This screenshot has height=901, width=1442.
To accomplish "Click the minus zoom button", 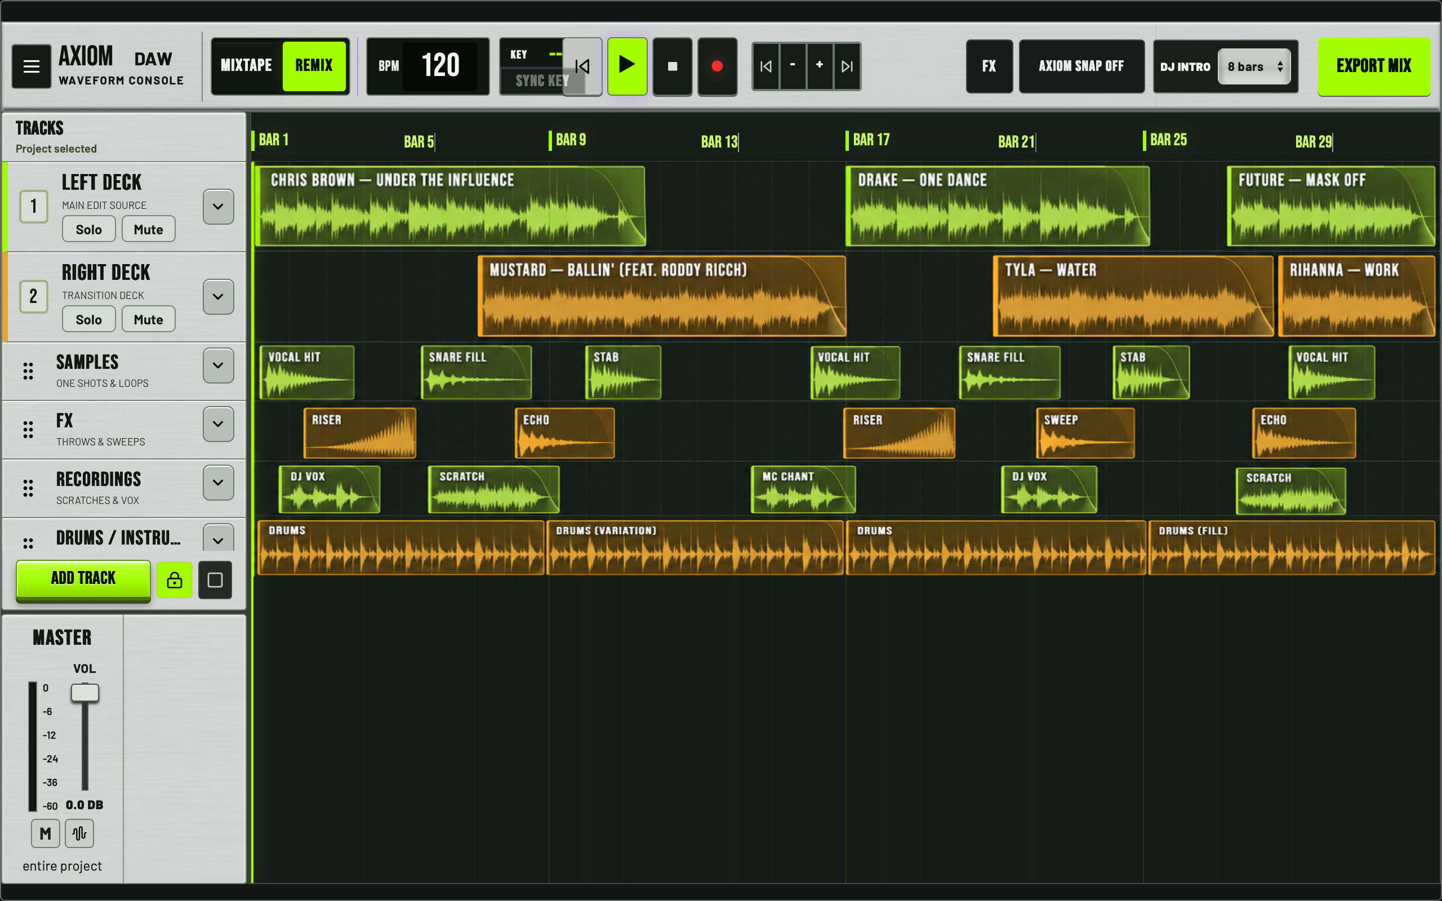I will click(x=793, y=66).
